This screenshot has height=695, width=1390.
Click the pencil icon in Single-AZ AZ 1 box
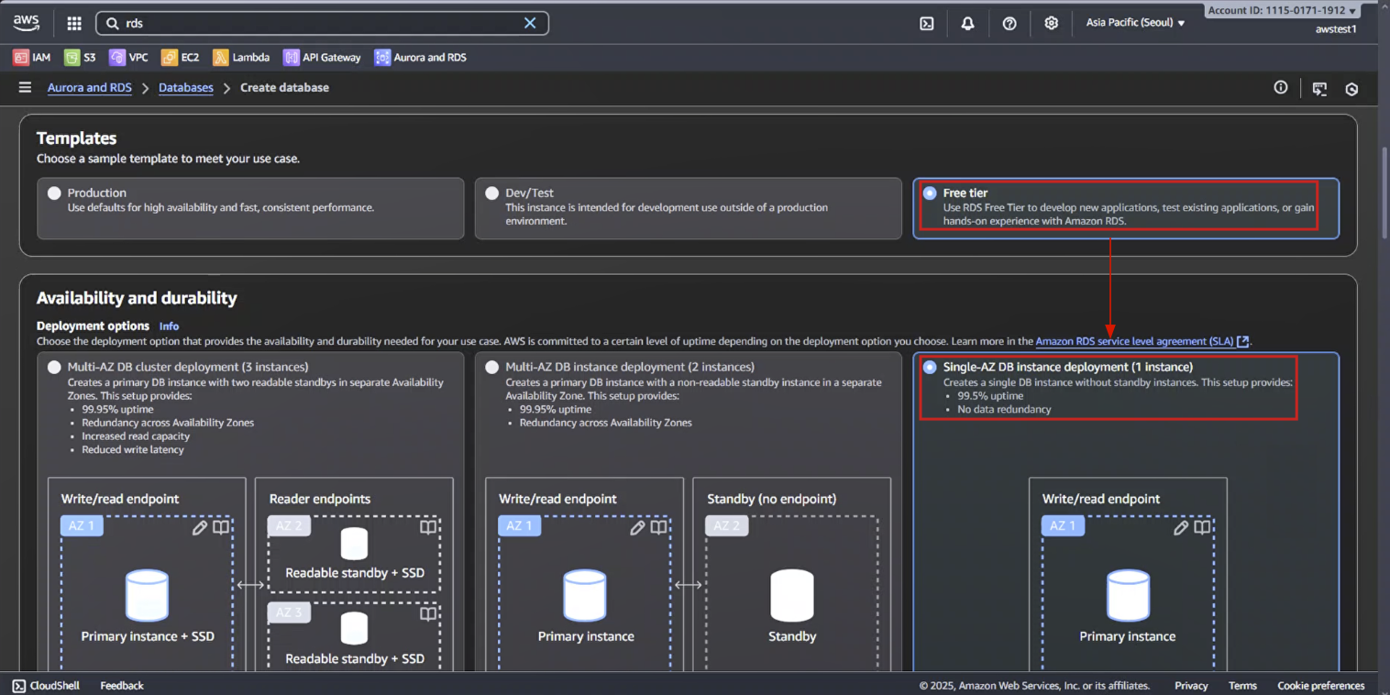[1181, 527]
